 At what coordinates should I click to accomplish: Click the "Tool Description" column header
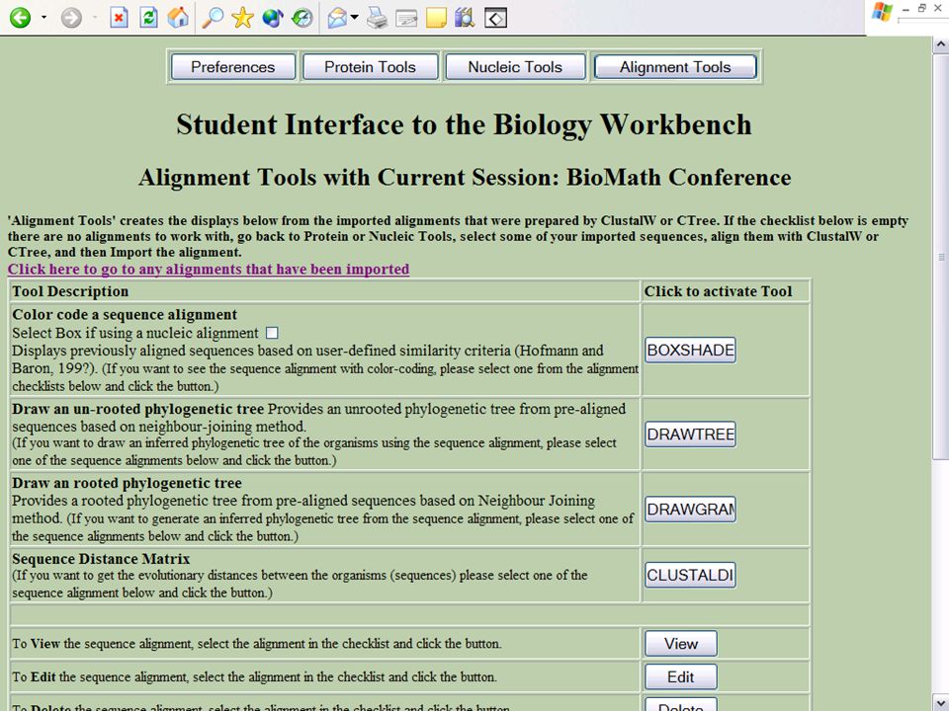(70, 291)
